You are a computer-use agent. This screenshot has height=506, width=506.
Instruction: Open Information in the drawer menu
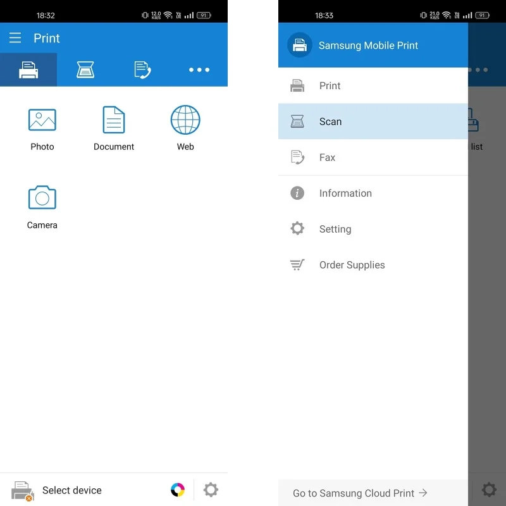coord(373,193)
